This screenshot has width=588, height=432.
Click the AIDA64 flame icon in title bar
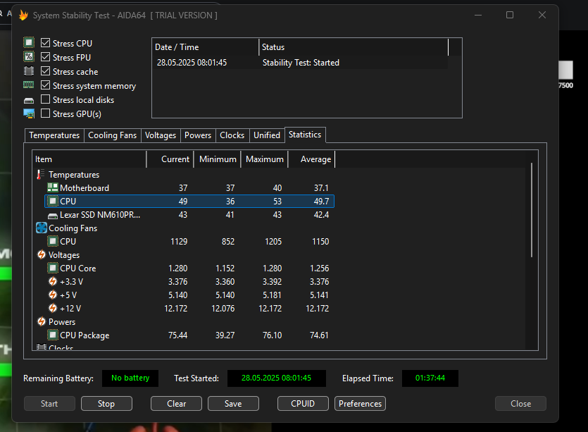pyautogui.click(x=23, y=16)
